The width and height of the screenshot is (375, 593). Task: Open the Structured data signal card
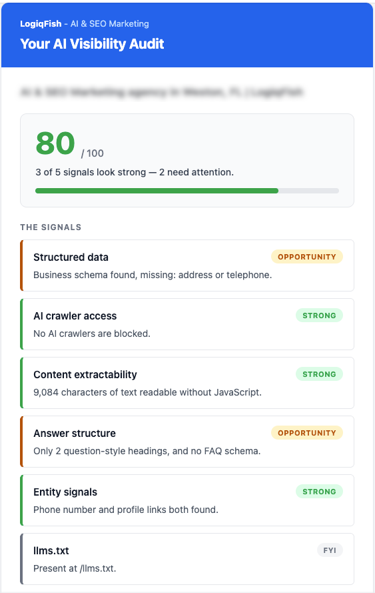187,265
